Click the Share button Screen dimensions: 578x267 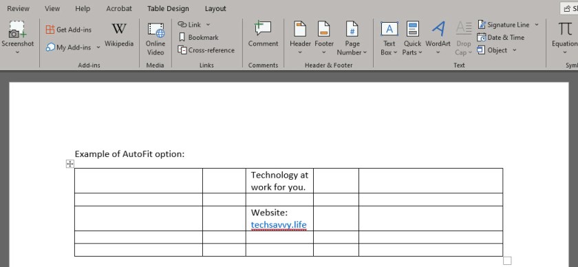569,8
